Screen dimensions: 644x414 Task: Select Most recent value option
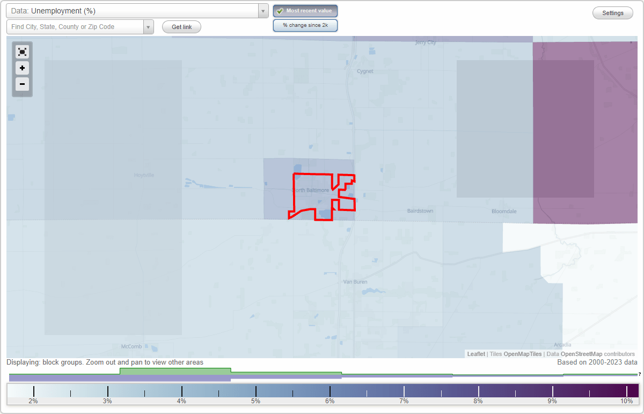(305, 11)
